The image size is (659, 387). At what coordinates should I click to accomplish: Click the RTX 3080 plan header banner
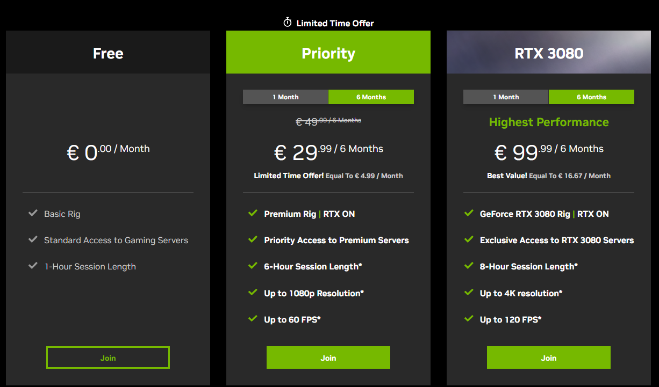[x=549, y=52]
